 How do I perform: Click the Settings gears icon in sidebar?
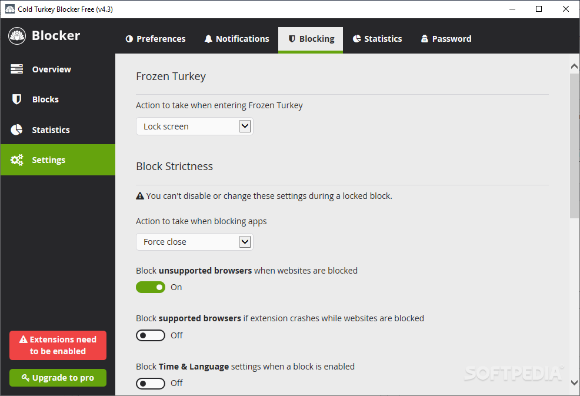(x=16, y=160)
